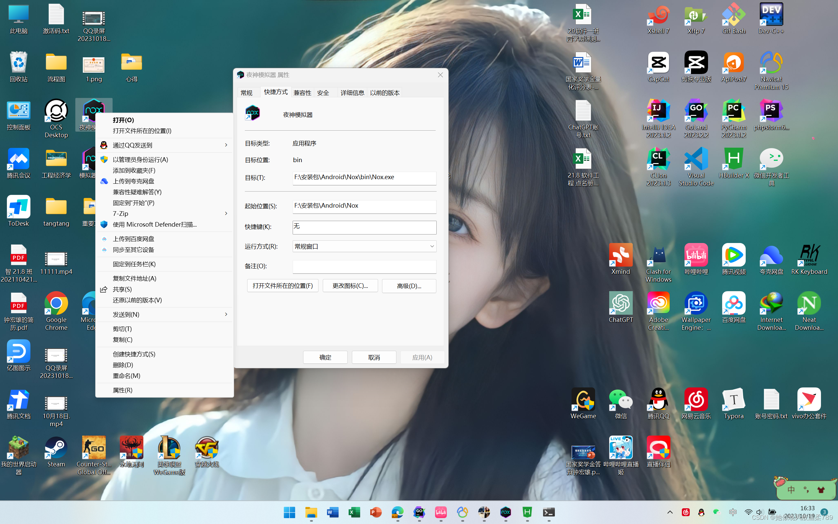Switch to the 兼容性 tab
The height and width of the screenshot is (524, 838).
[302, 93]
